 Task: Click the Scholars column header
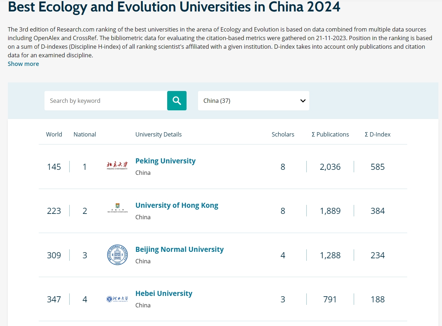coord(283,134)
